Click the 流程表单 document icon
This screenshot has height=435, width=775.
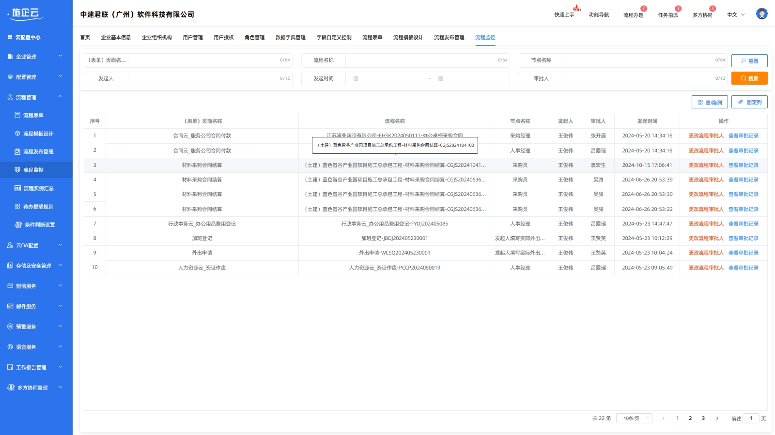17,115
